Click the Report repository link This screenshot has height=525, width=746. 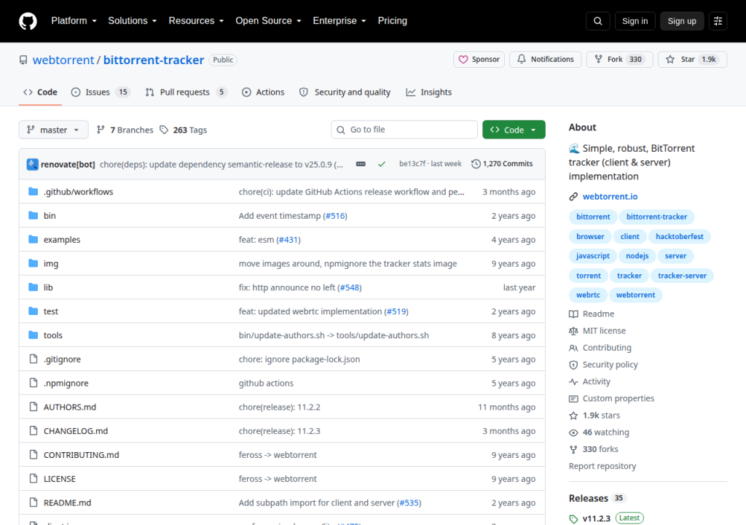tap(602, 467)
